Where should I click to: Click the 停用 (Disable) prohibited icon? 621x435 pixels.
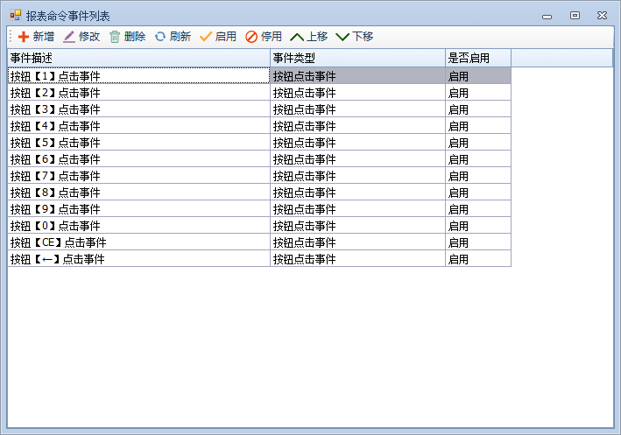251,37
